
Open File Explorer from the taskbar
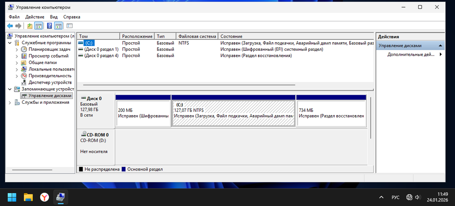click(x=28, y=197)
